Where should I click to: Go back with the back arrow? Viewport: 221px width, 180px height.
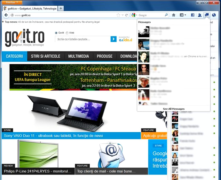point(6,15)
